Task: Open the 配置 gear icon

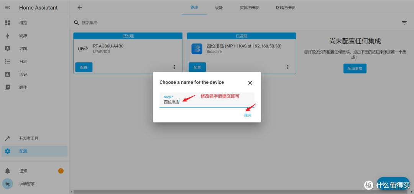Action: (x=7, y=151)
